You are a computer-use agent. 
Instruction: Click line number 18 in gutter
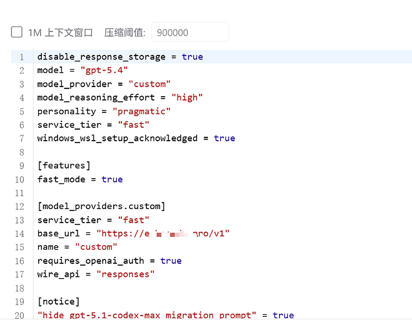point(19,288)
